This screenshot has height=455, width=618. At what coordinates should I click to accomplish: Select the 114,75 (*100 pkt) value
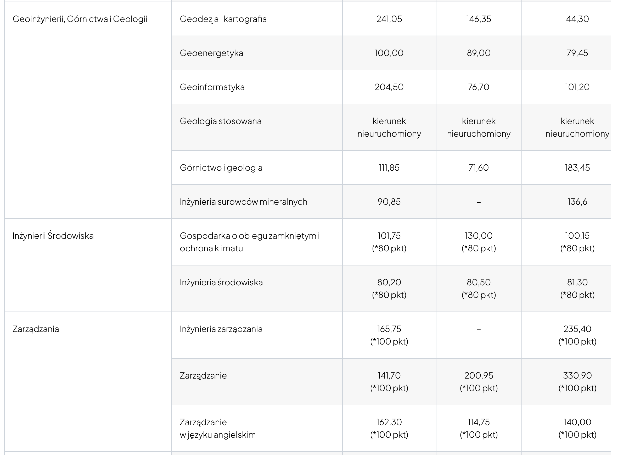pyautogui.click(x=479, y=428)
